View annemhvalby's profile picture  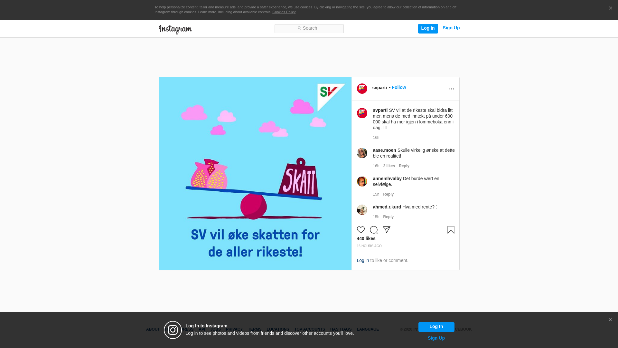pos(362,181)
